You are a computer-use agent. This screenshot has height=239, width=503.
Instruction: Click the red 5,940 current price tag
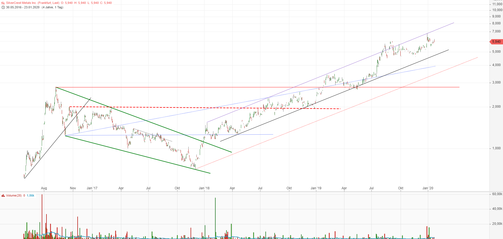pos(496,42)
